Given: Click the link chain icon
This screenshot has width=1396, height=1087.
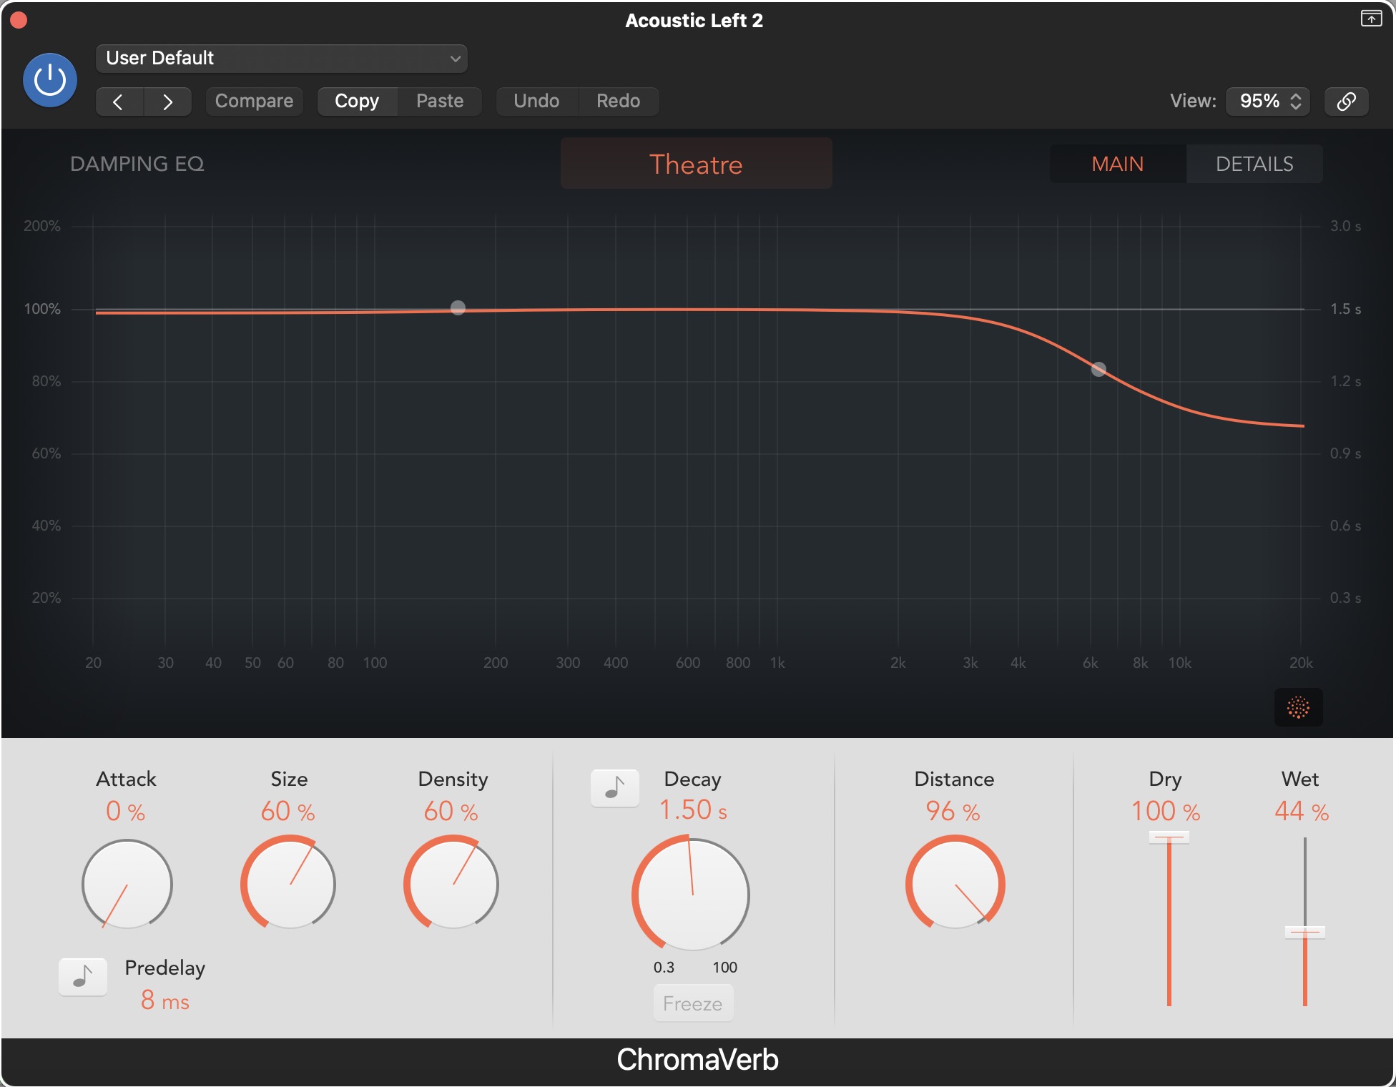Looking at the screenshot, I should 1347,102.
